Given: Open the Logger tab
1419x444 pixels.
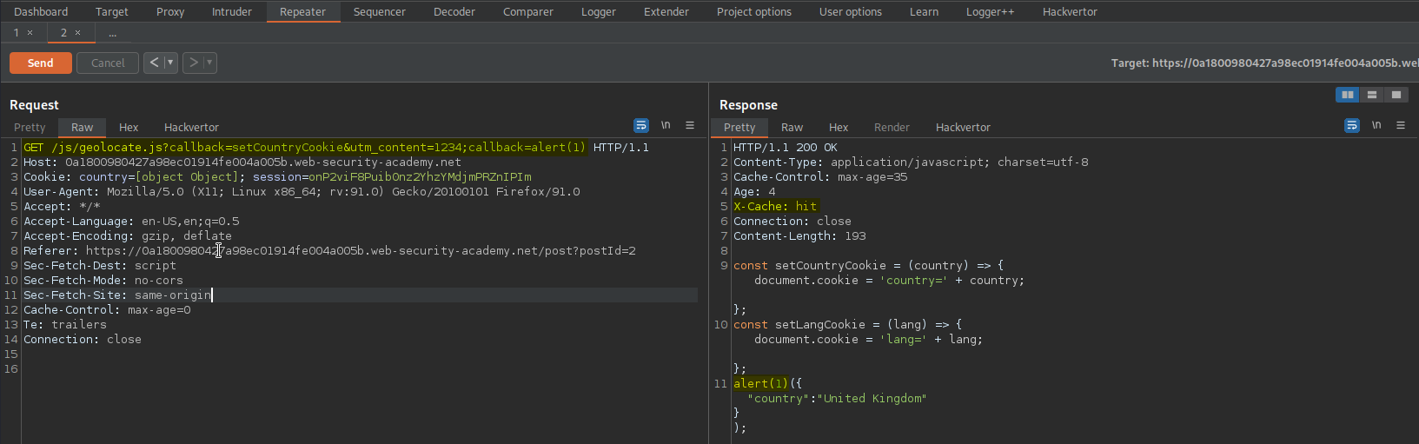Looking at the screenshot, I should [599, 11].
